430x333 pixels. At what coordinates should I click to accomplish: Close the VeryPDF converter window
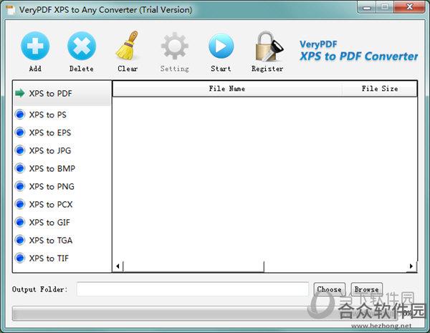409,6
